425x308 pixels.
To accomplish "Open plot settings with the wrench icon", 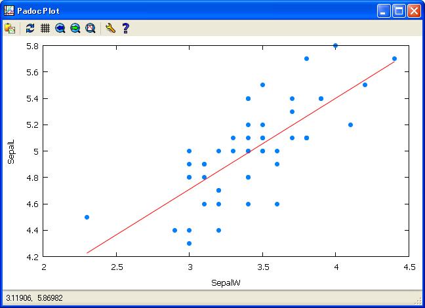I will pos(110,28).
